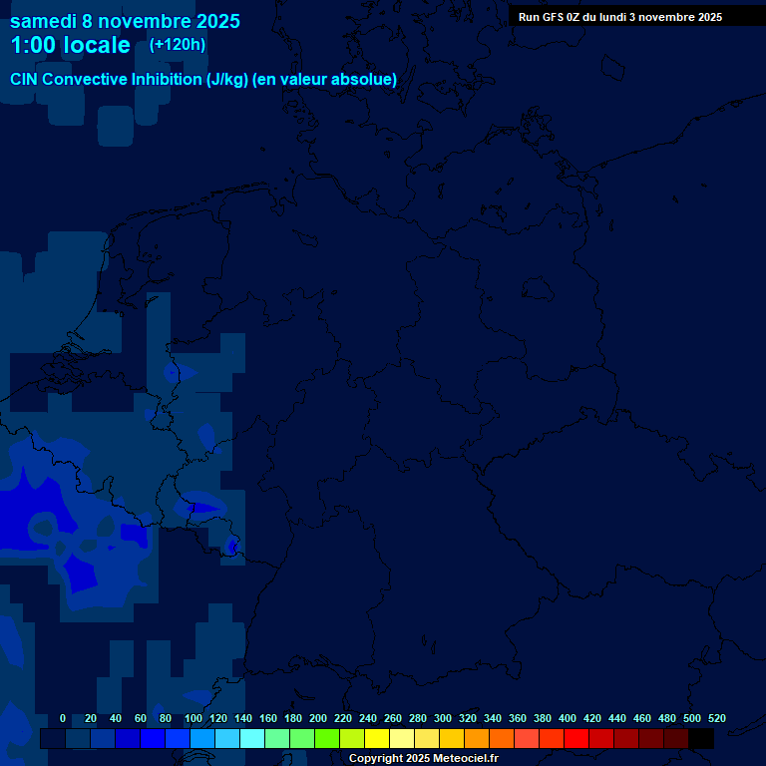Click the date text 'samedi 8 novembre 2025'
The height and width of the screenshot is (766, 766).
click(125, 22)
